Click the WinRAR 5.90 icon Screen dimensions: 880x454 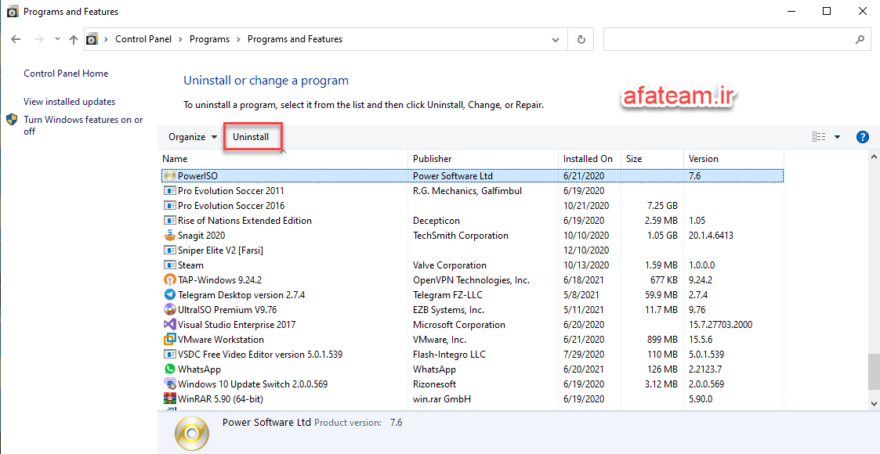[169, 398]
